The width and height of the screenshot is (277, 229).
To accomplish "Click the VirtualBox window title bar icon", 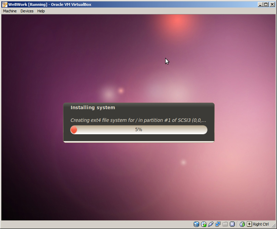I will (4, 4).
